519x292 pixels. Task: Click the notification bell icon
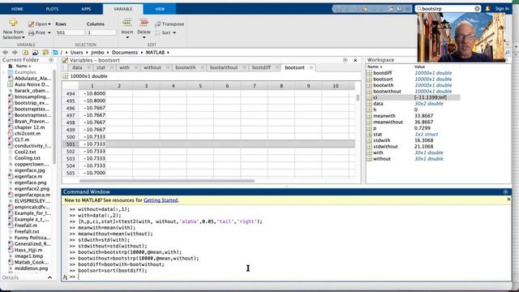488,9
